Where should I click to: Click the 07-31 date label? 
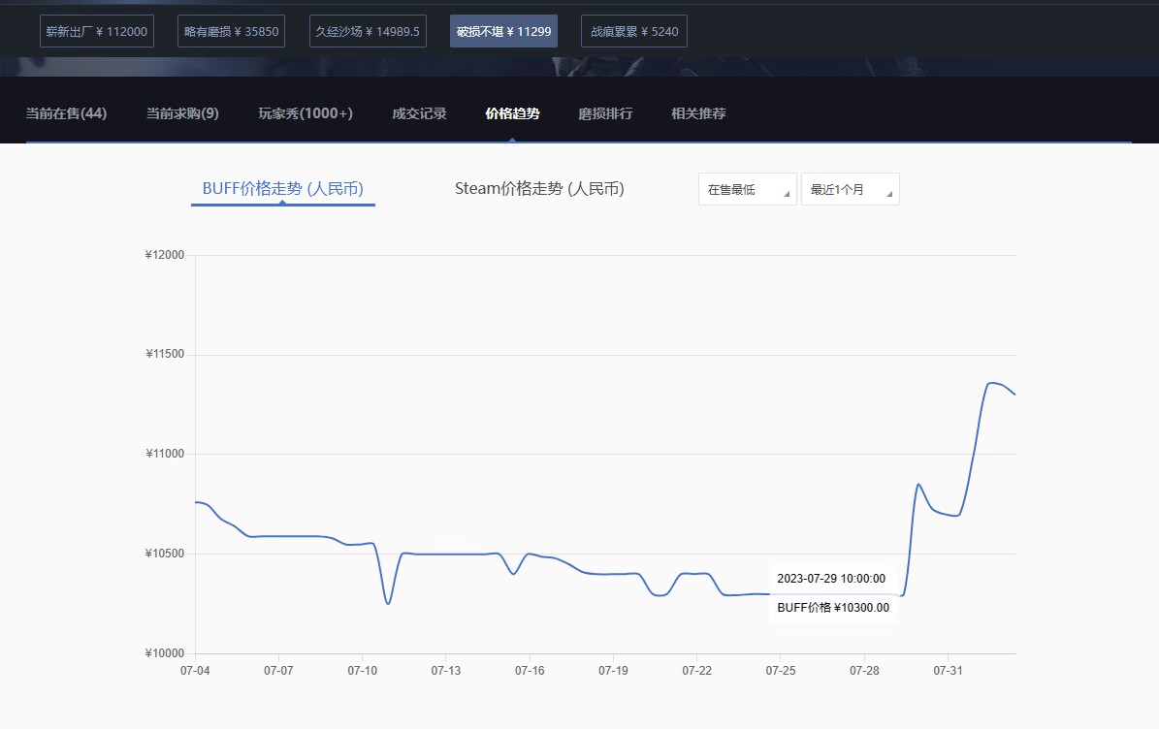[948, 671]
